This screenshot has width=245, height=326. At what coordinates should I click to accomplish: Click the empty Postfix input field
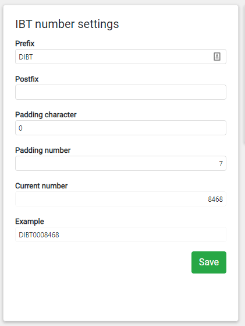coord(120,92)
